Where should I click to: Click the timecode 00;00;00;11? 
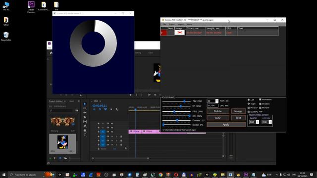pos(100,105)
